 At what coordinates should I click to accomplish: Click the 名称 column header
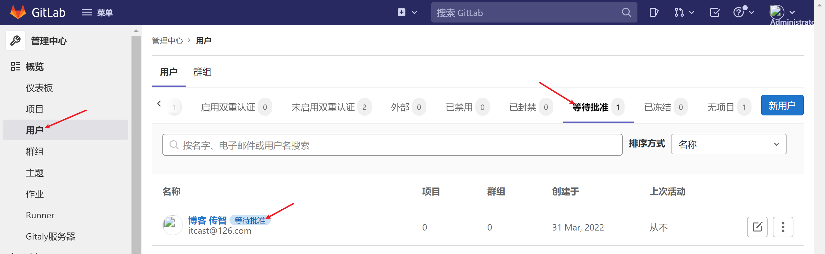pos(171,192)
